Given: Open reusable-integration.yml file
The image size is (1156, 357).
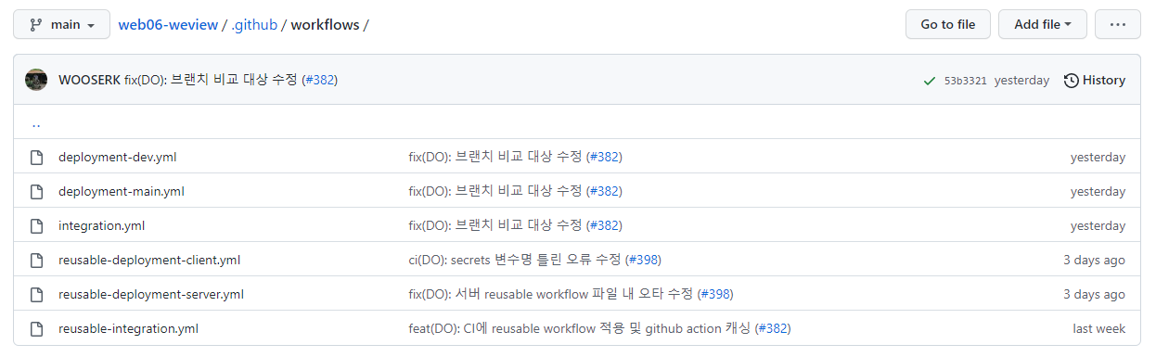Looking at the screenshot, I should tap(128, 328).
